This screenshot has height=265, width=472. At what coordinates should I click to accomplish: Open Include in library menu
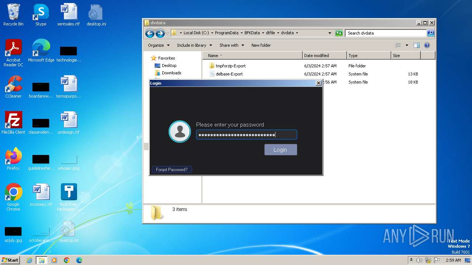[x=194, y=45]
